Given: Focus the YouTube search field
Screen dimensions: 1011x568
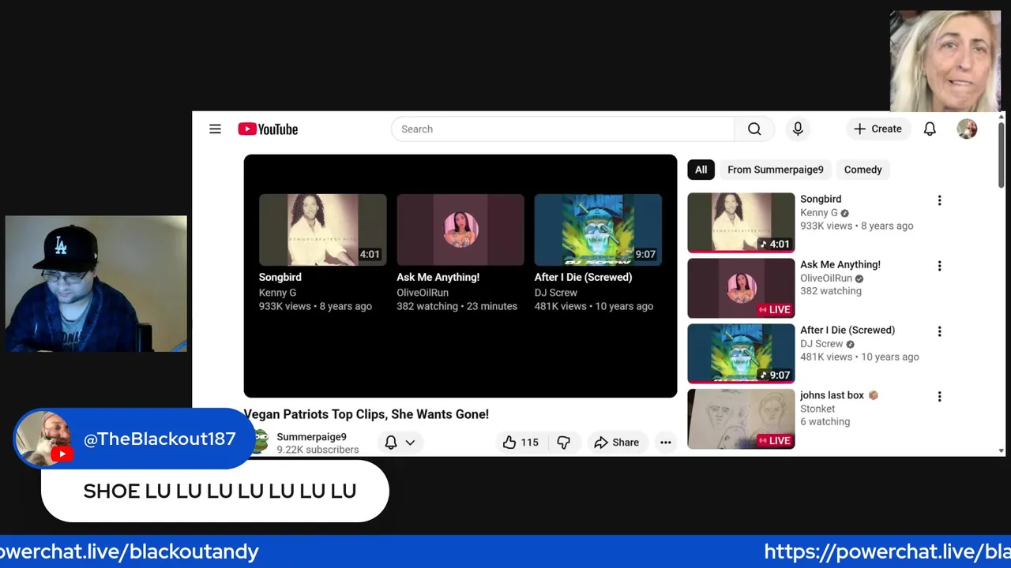Looking at the screenshot, I should 562,129.
